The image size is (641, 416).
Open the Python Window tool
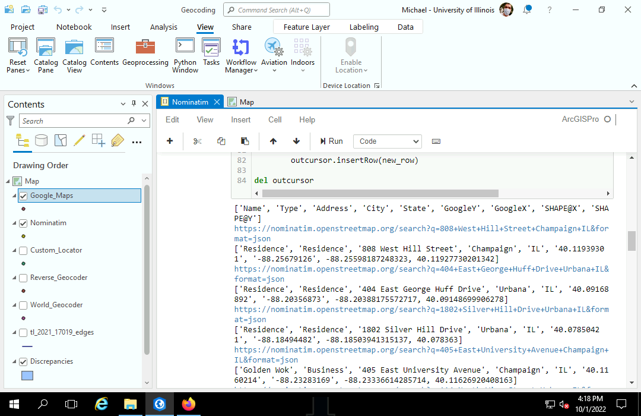185,55
